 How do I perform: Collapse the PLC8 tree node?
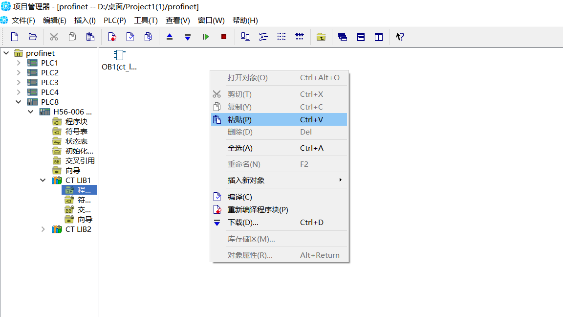click(18, 102)
